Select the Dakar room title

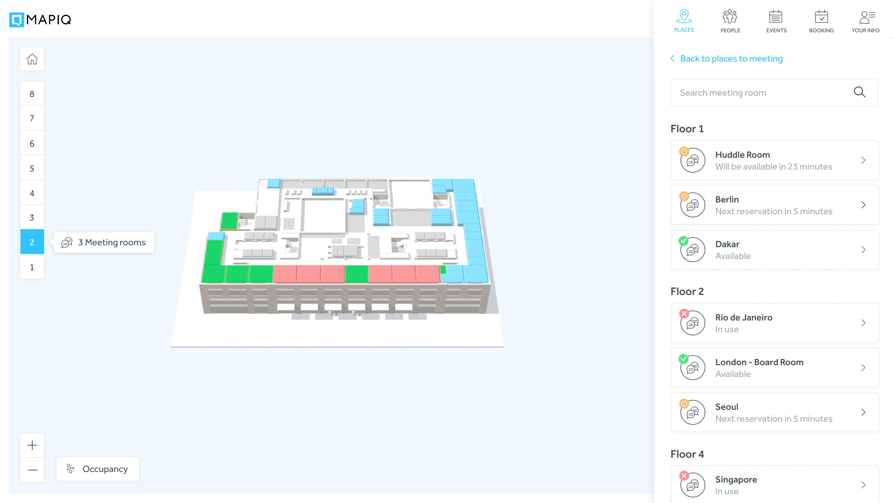(x=727, y=244)
